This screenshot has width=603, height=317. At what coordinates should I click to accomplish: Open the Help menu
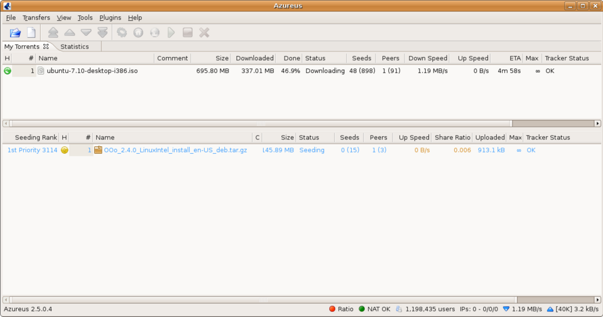coord(135,18)
